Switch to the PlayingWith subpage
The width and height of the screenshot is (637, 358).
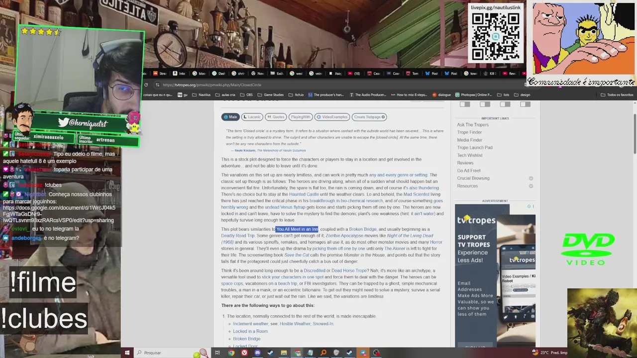point(300,117)
